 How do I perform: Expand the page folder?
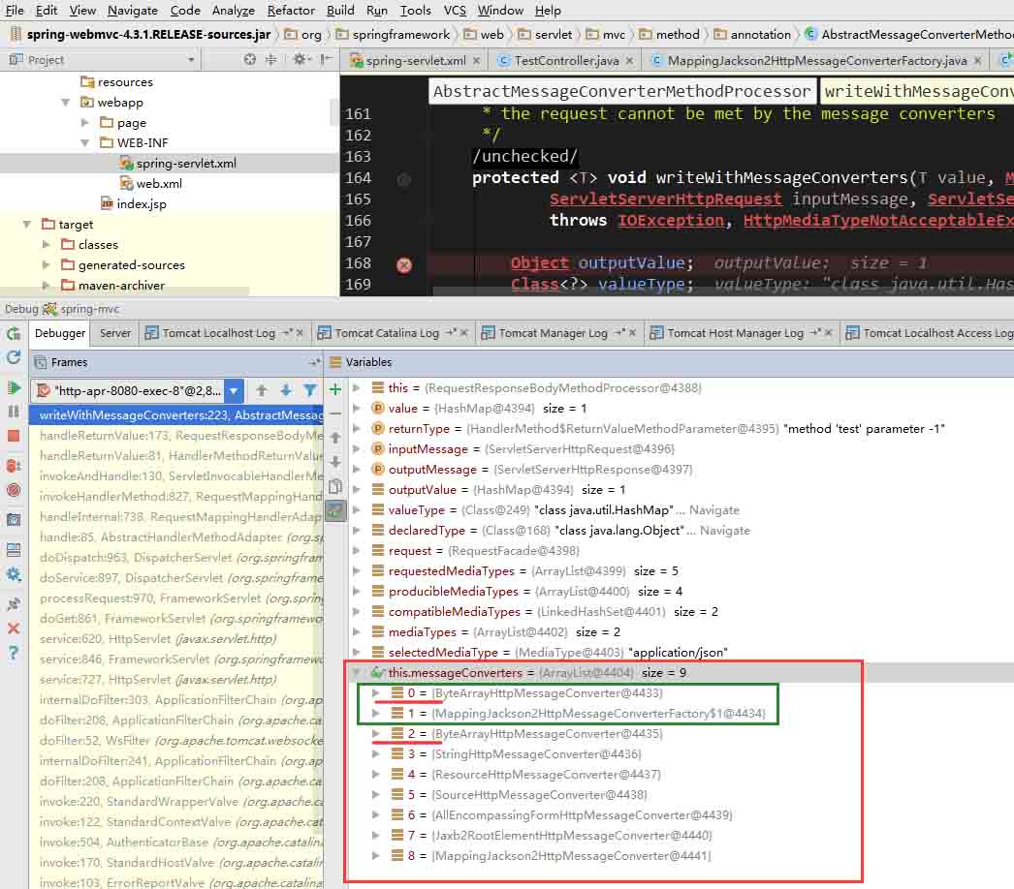click(84, 122)
